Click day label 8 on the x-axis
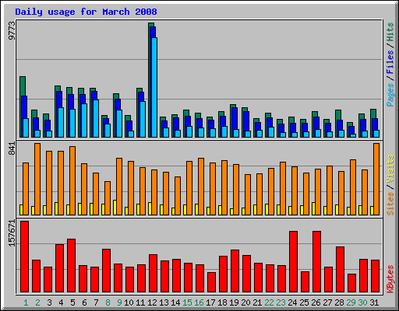 click(108, 302)
